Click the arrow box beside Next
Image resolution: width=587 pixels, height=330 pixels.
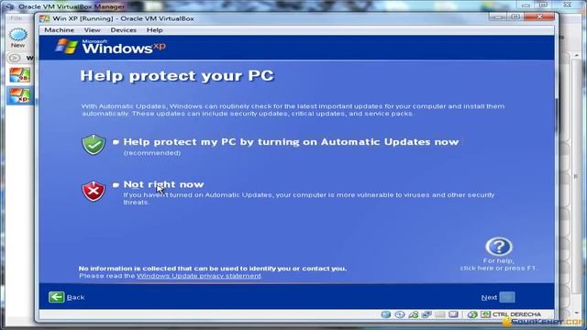507,297
